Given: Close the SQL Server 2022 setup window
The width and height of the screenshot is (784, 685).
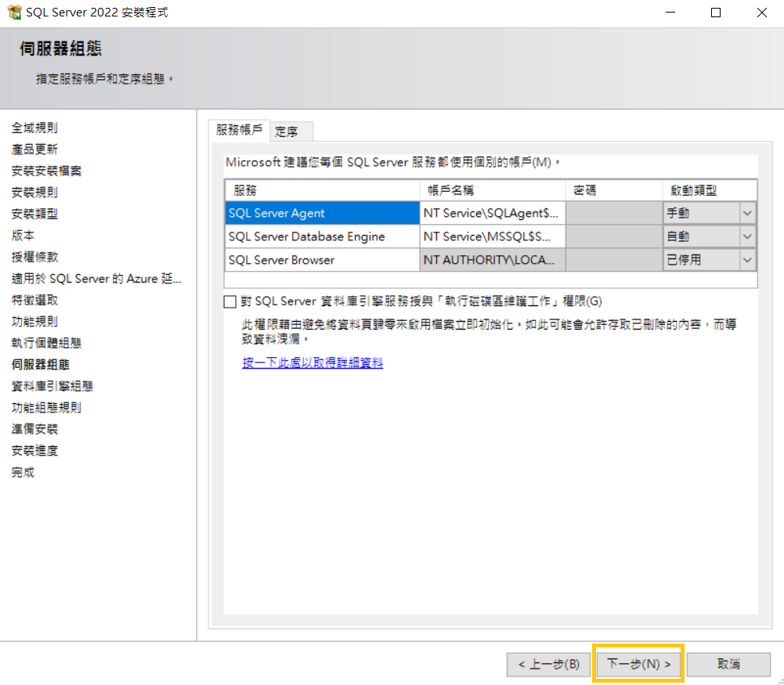Looking at the screenshot, I should (x=761, y=13).
